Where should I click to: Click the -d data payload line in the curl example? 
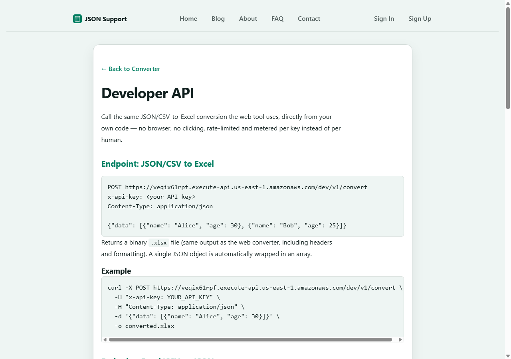pyautogui.click(x=197, y=316)
